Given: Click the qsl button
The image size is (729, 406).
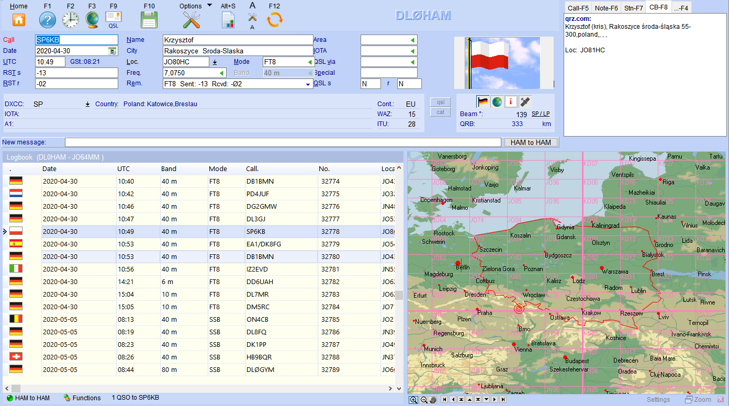Looking at the screenshot, I should click(x=440, y=103).
